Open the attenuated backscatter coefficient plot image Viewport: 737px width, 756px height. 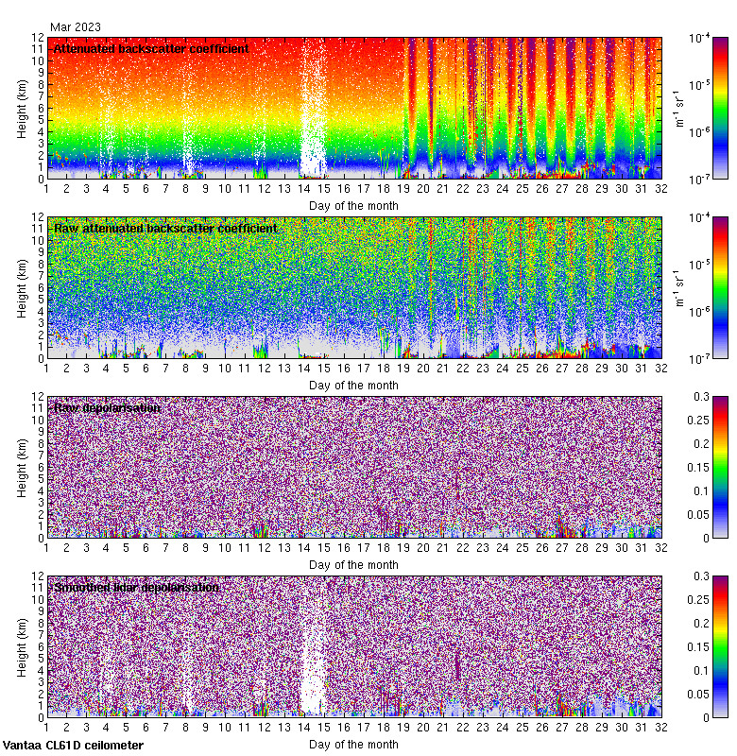tap(354, 108)
